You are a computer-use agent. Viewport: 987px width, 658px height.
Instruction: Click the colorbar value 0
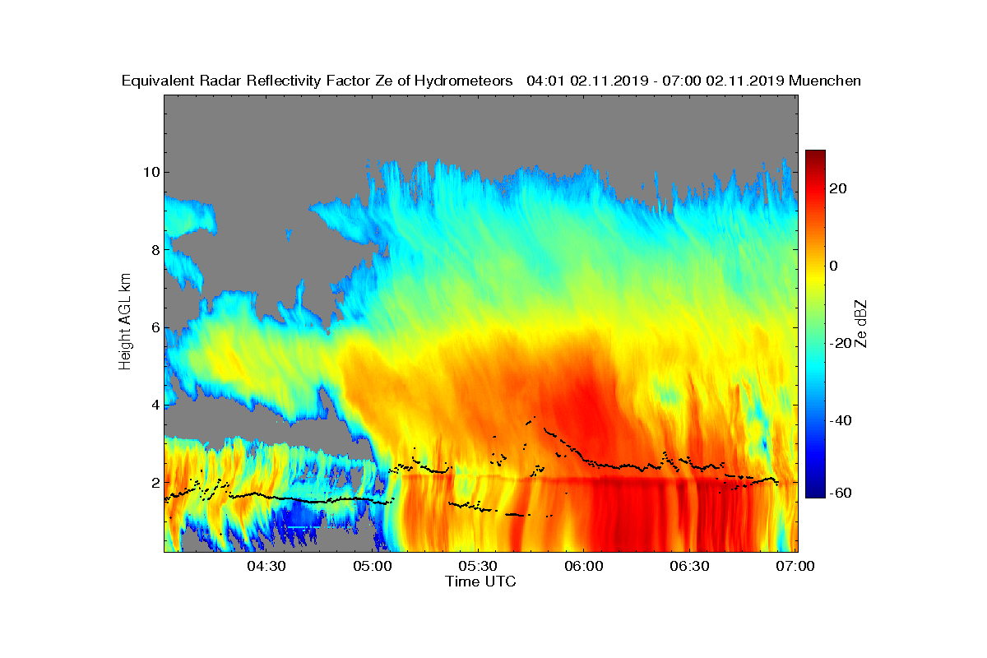(x=834, y=266)
